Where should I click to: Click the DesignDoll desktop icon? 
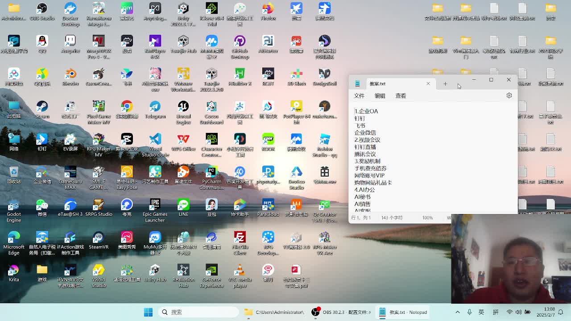324,77
